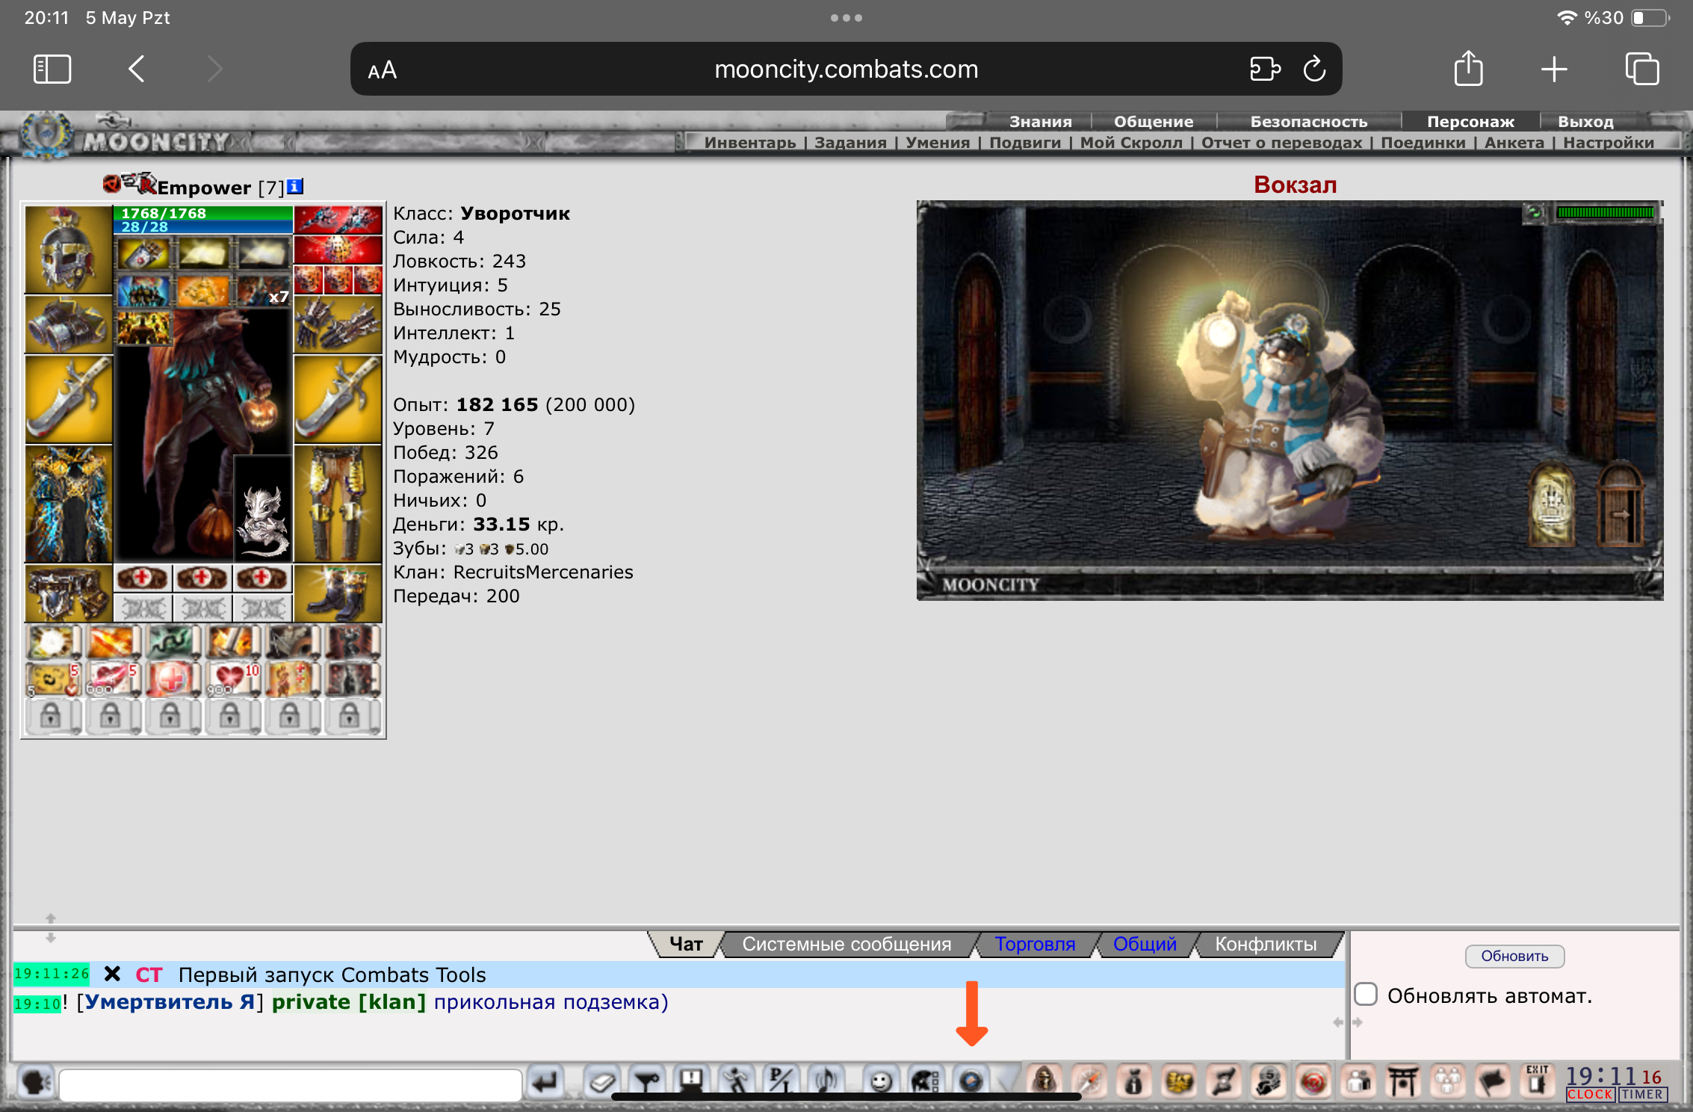Screen dimensions: 1693x1112
Task: Click the EXIT door icon
Action: pos(1537,1080)
